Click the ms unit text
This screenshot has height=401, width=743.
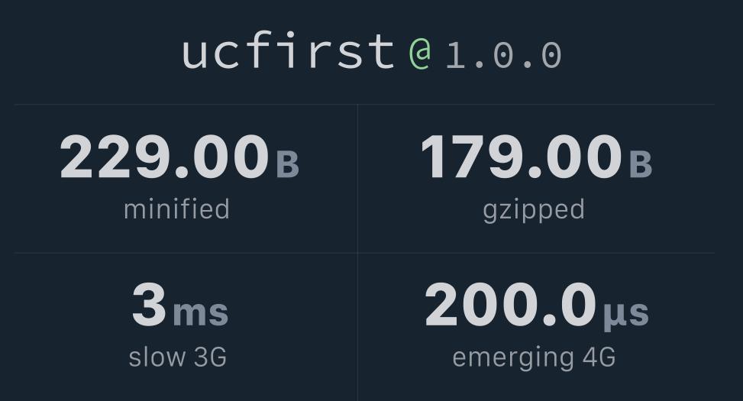(x=200, y=312)
